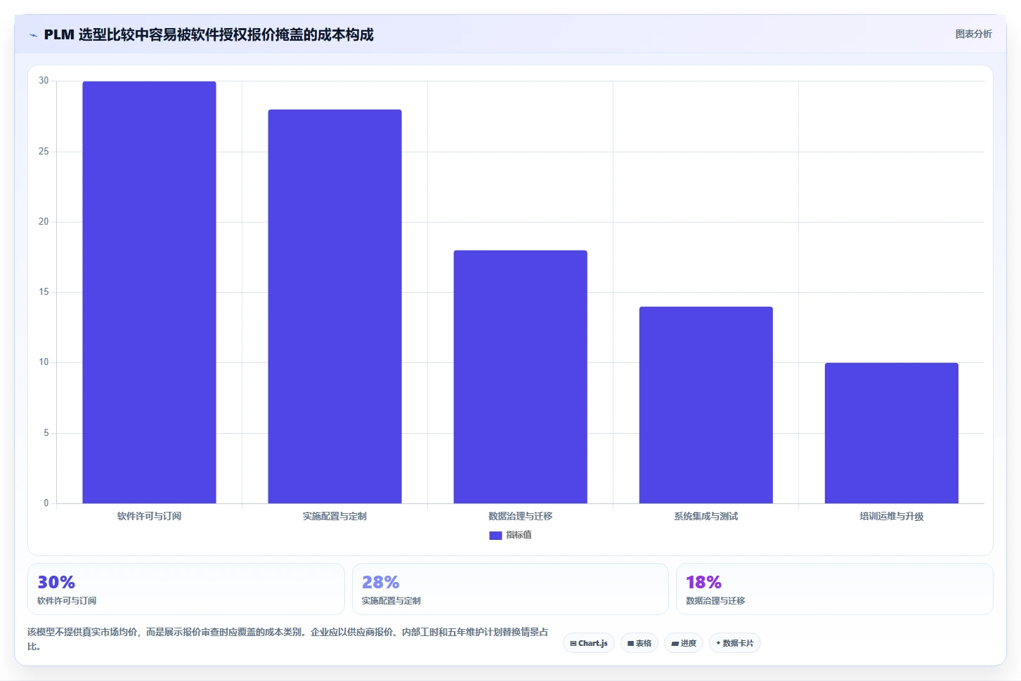Click y-axis tick value 10
The width and height of the screenshot is (1021, 681).
(44, 362)
